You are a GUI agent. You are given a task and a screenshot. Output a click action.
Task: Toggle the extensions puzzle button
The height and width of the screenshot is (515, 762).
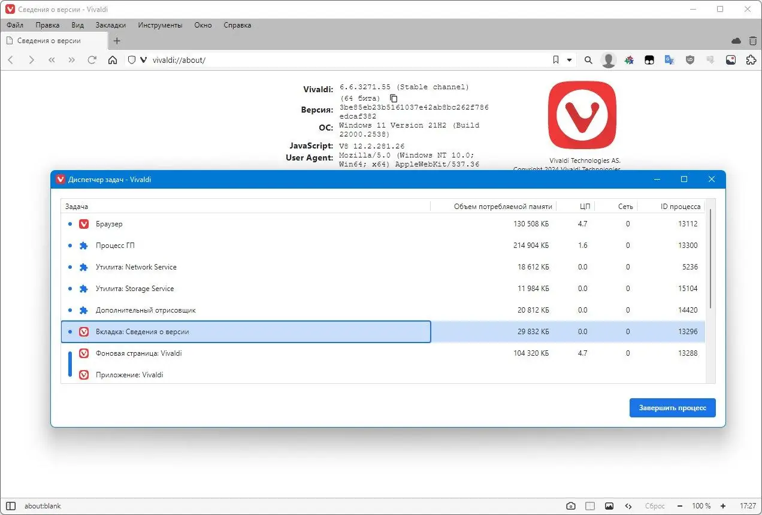pyautogui.click(x=751, y=60)
